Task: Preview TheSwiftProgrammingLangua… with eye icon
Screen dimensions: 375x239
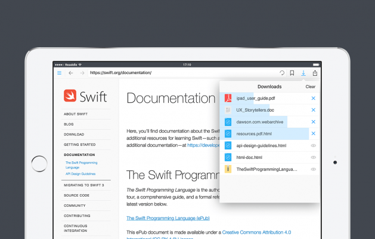Action: [x=314, y=169]
